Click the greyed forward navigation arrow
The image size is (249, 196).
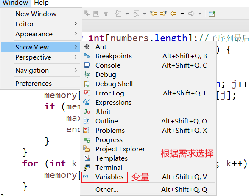tap(191, 14)
